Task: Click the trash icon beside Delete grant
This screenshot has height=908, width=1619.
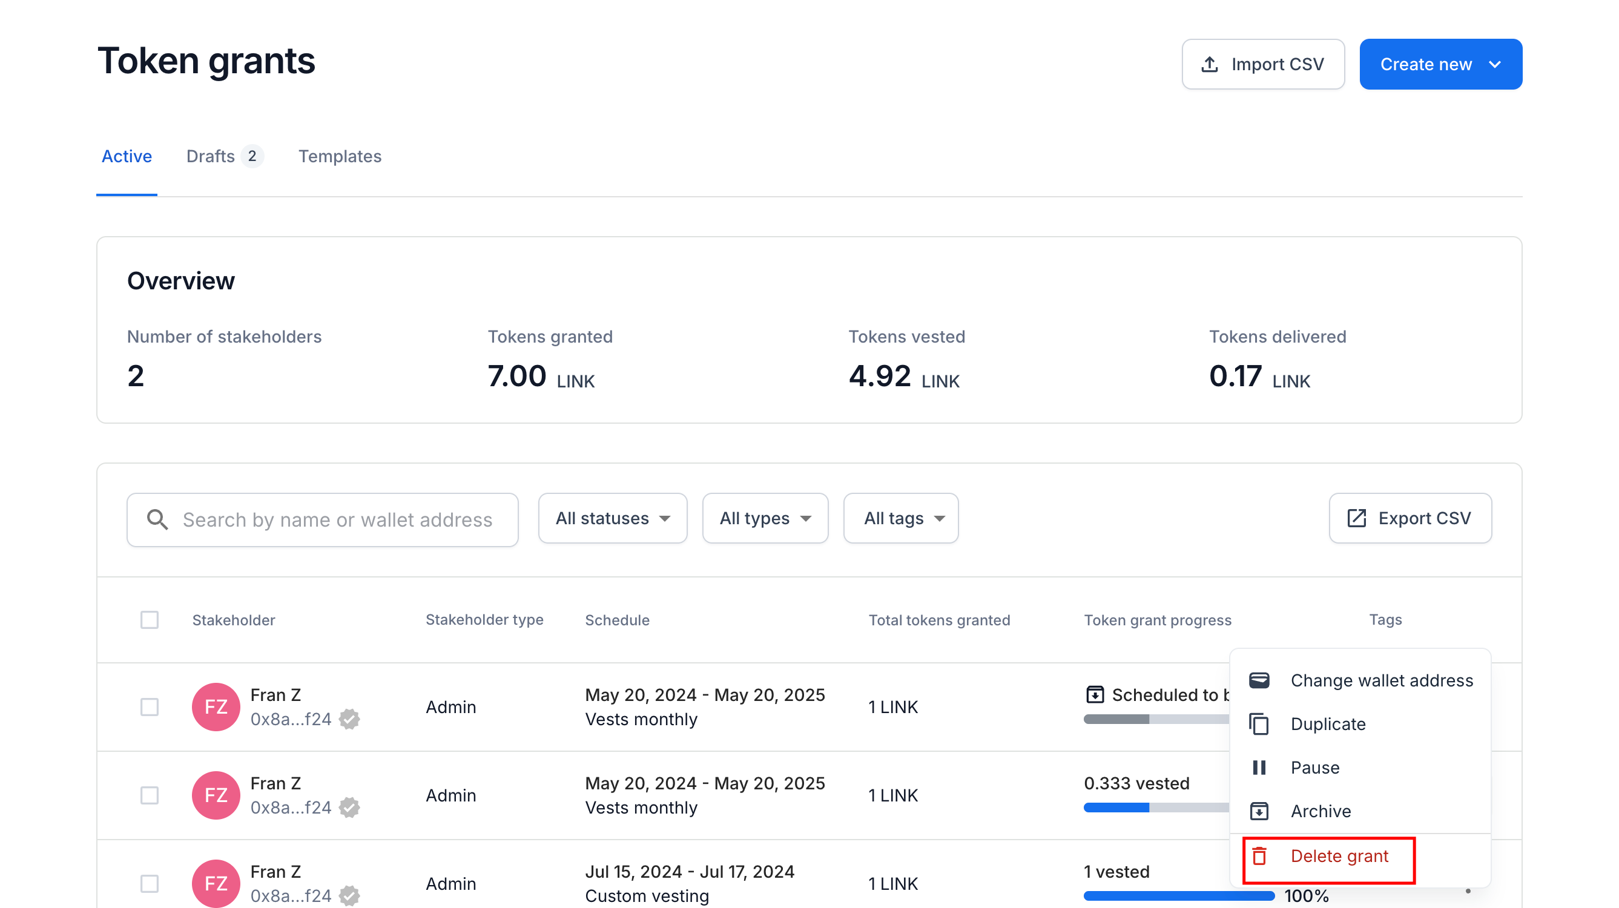Action: pyautogui.click(x=1259, y=856)
